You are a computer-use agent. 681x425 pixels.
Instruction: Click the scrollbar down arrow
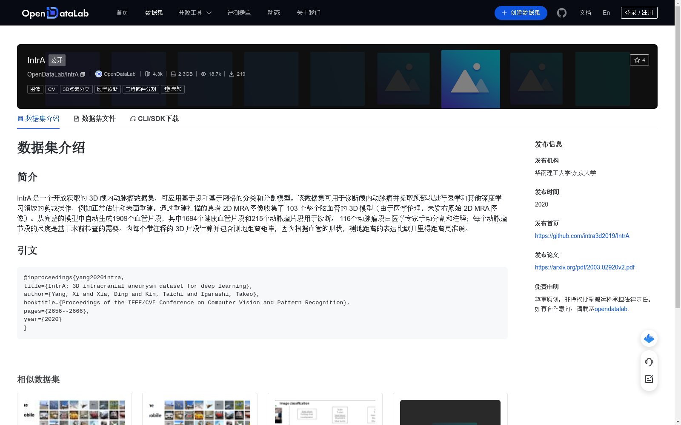click(x=678, y=422)
